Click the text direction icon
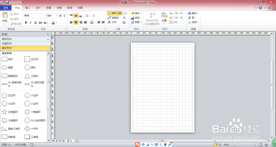Image resolution: width=276 pixels, height=147 pixels. 92,22
